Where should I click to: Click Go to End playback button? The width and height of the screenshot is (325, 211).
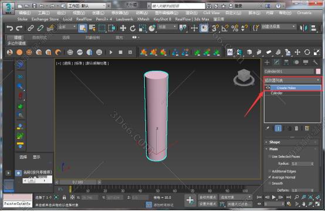289,198
